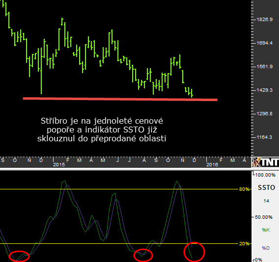Image resolution: width=279 pixels, height=262 pixels.
Task: Click the leftmost red circle on stochastic
Action: click(19, 256)
